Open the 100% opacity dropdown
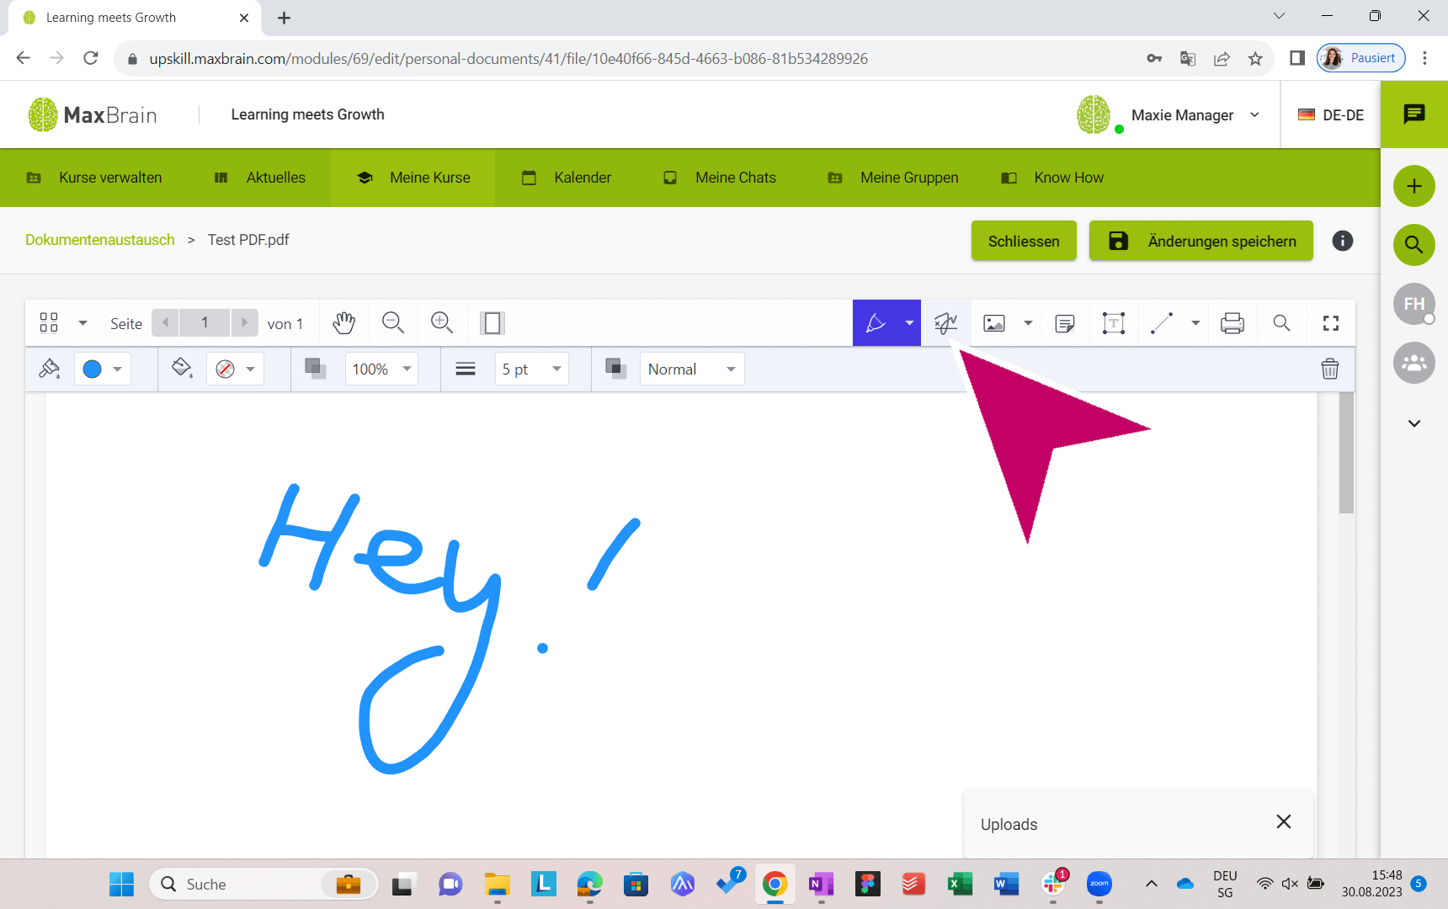Image resolution: width=1448 pixels, height=909 pixels. [x=381, y=369]
